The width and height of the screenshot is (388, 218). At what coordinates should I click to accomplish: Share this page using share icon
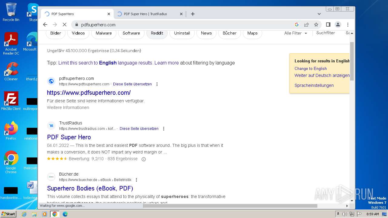point(306,25)
